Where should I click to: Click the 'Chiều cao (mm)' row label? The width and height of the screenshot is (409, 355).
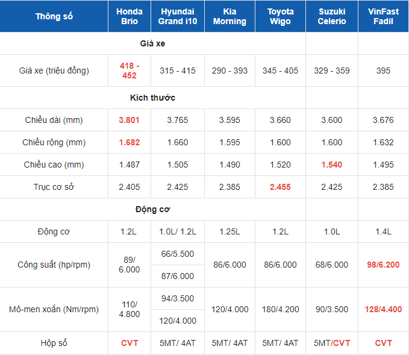pos(54,165)
